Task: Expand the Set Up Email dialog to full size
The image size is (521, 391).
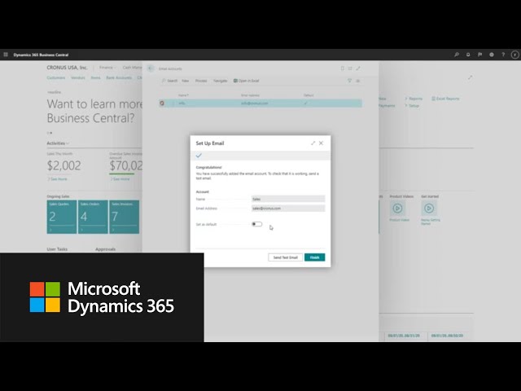Action: click(x=313, y=143)
